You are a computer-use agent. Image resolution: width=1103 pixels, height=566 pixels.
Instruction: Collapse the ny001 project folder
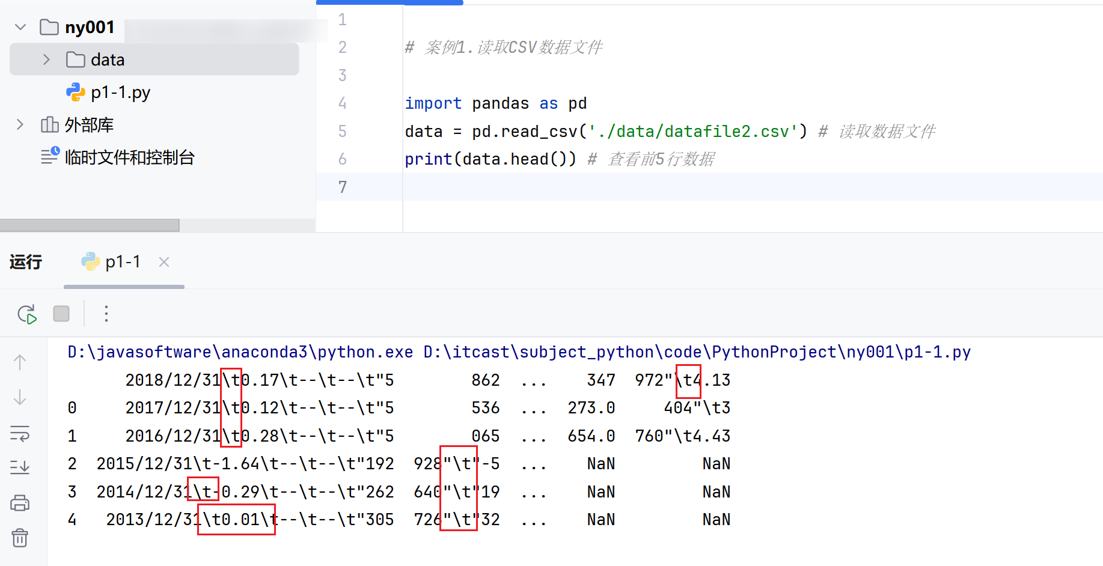coord(20,27)
